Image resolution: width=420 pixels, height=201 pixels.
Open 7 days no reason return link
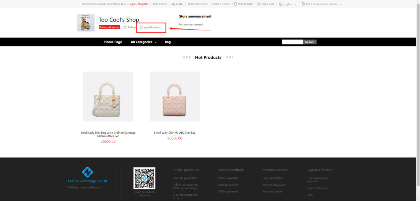click(185, 186)
